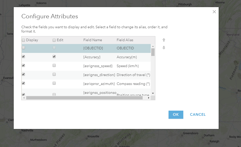The height and width of the screenshot is (147, 241).
Task: Select the {esrignss_positionso field name
Action: pyautogui.click(x=100, y=93)
